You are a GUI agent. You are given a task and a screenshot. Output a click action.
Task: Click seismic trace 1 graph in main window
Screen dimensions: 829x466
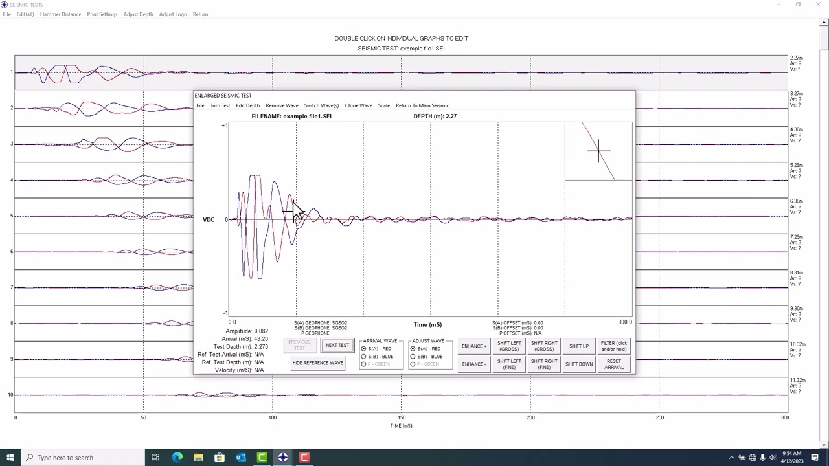pyautogui.click(x=402, y=72)
